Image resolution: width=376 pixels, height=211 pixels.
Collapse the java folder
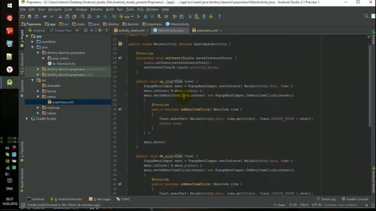pyautogui.click(x=33, y=47)
